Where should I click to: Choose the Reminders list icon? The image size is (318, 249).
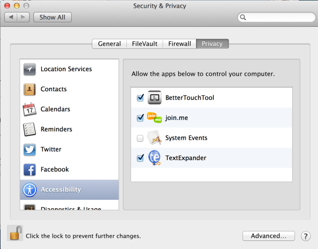coord(30,130)
